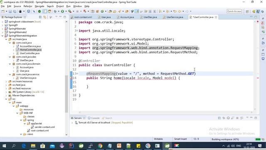Maximize the Package Explorer panel

(x=65, y=17)
